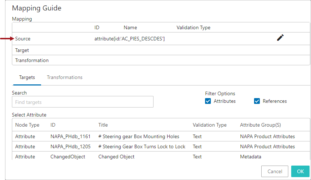
Task: Sort by the Title column header
Action: (x=103, y=125)
